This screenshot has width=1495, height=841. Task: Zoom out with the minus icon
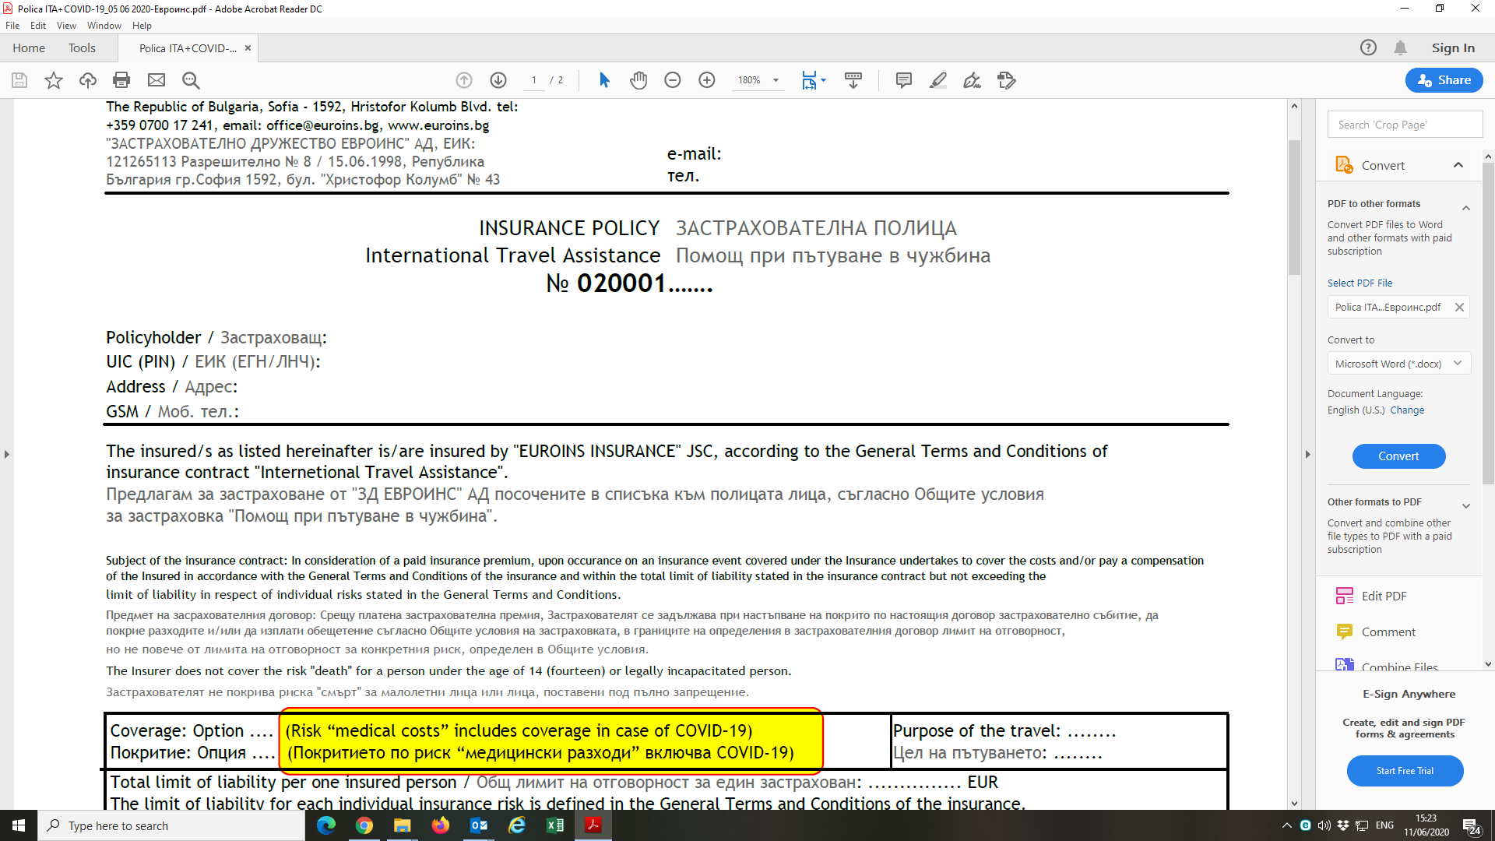(x=673, y=80)
